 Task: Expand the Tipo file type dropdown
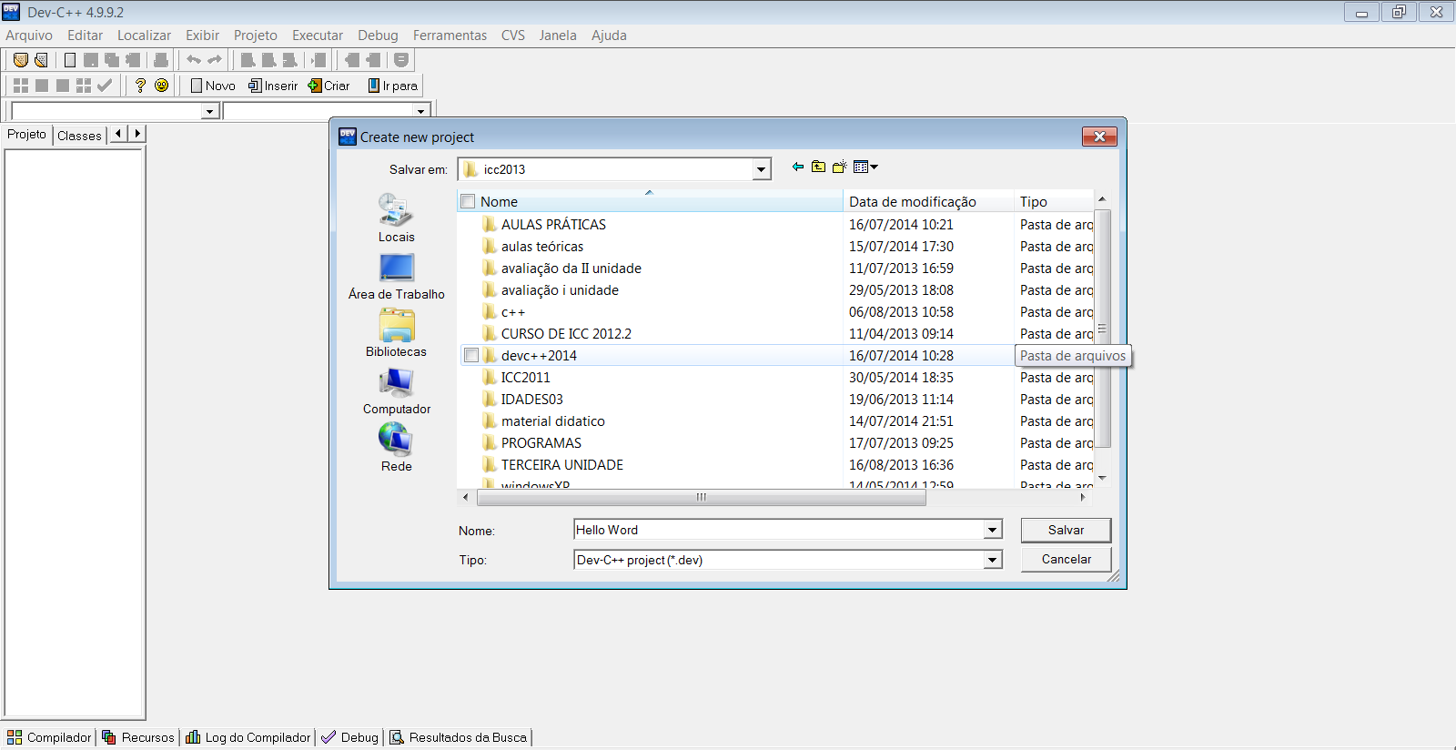(993, 560)
